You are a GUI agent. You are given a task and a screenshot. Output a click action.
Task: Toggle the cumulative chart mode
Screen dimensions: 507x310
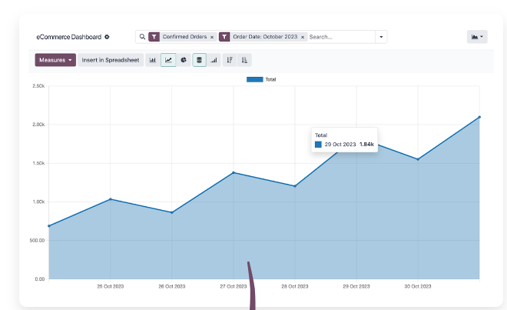pos(214,60)
